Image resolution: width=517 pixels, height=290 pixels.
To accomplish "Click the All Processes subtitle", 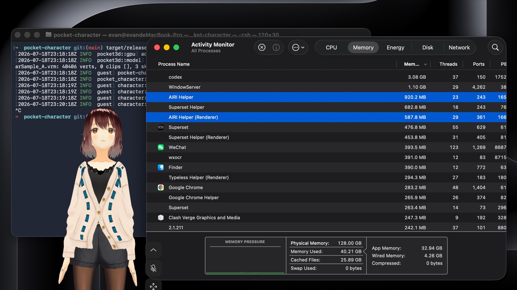I will coord(206,51).
